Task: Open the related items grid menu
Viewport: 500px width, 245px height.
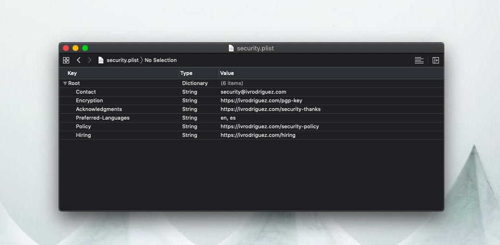Action: tap(66, 60)
